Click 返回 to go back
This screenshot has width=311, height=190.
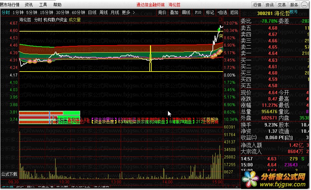pyautogui.click(x=234, y=13)
